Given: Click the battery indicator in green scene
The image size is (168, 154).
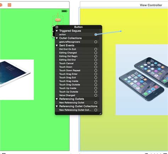Looking at the screenshot, I should coord(65,11).
